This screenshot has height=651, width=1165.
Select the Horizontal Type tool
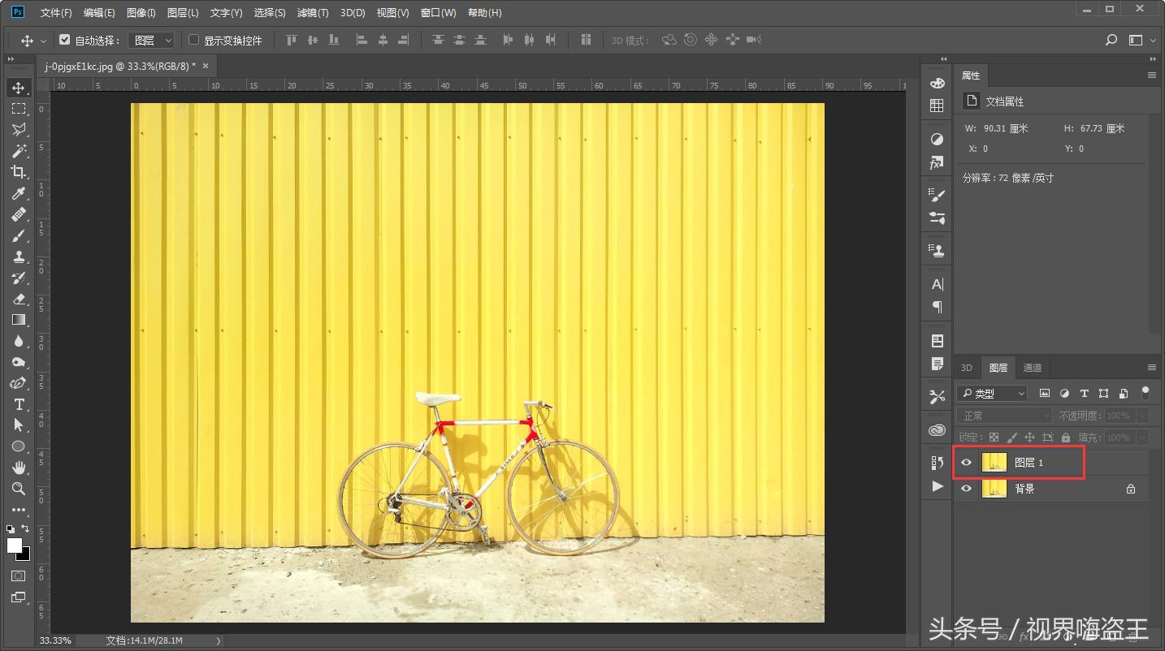pos(18,404)
